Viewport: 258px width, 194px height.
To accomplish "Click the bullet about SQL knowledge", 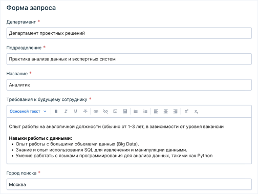I will pos(101,150).
